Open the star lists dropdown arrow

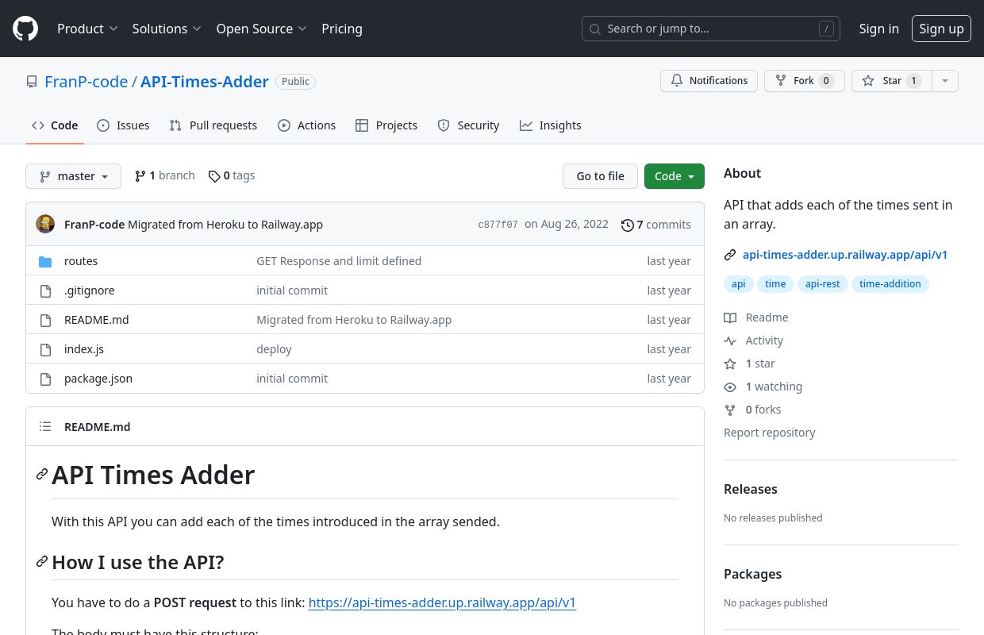[944, 81]
